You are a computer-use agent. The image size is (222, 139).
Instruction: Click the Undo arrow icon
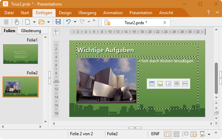point(68,22)
